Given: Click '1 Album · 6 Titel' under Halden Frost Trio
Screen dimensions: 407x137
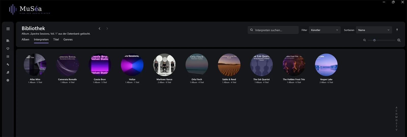Looking at the screenshot, I should click(x=294, y=82).
